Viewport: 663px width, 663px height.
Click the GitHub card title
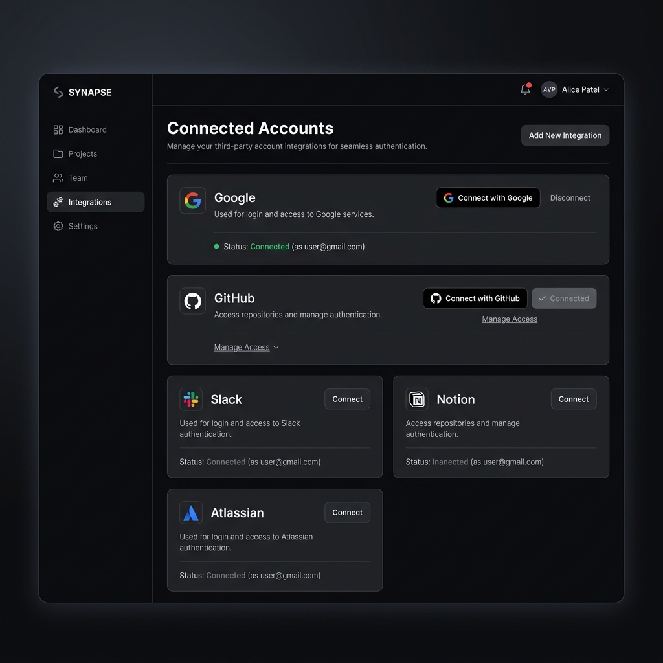[x=234, y=298]
